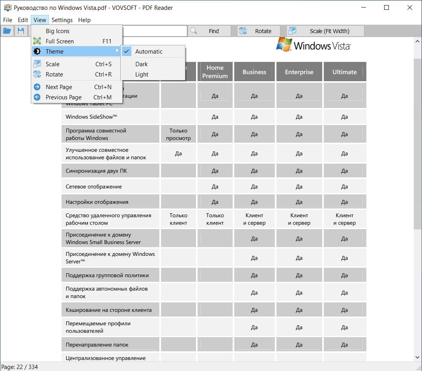Maximize the PDF Reader window
Viewport: 422px width, 371px height.
[387, 7]
